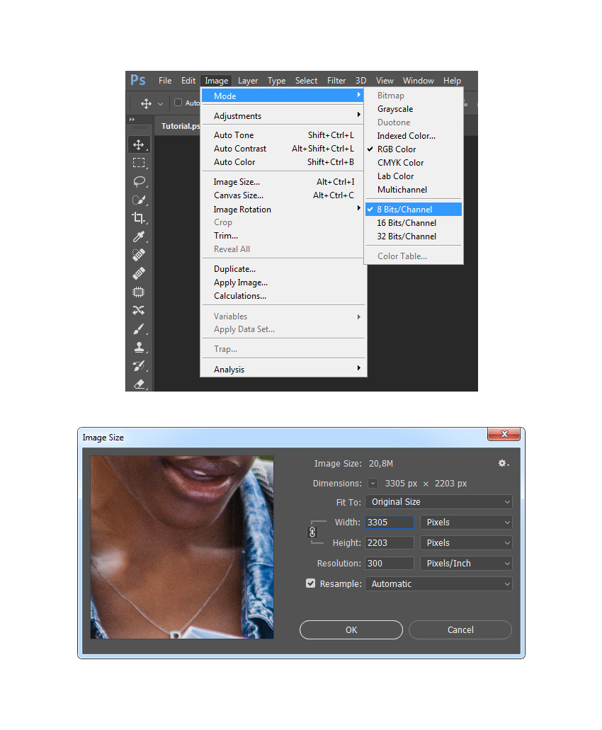
Task: Open the Filter menu
Action: [336, 81]
